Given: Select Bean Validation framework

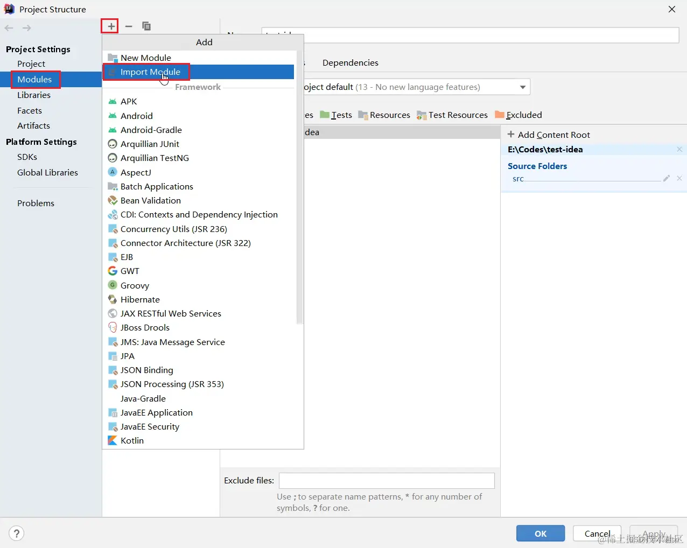Looking at the screenshot, I should [x=198, y=200].
